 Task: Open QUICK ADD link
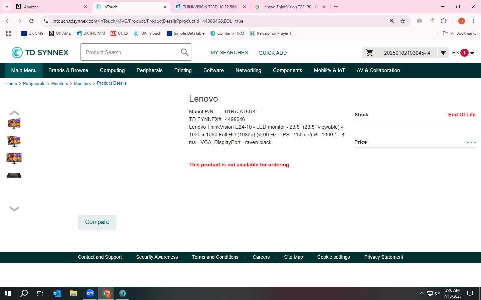pos(273,53)
